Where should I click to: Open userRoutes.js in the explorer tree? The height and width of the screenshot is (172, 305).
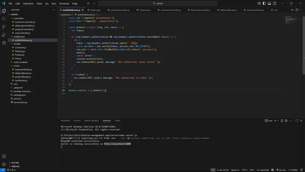[x=21, y=80]
